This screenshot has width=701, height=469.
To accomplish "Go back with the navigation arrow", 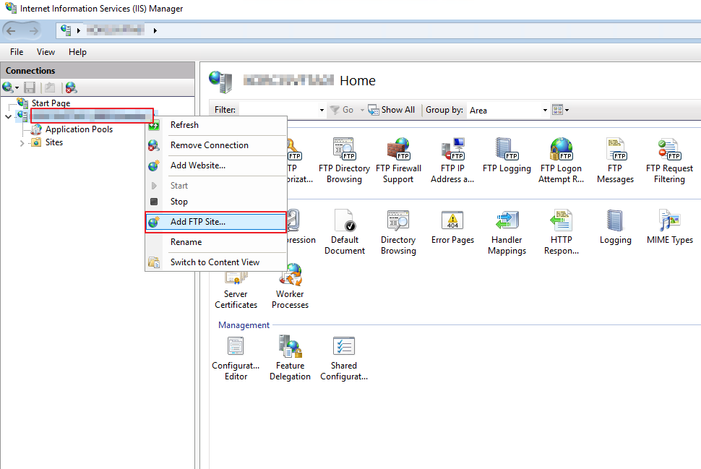I will (11, 30).
